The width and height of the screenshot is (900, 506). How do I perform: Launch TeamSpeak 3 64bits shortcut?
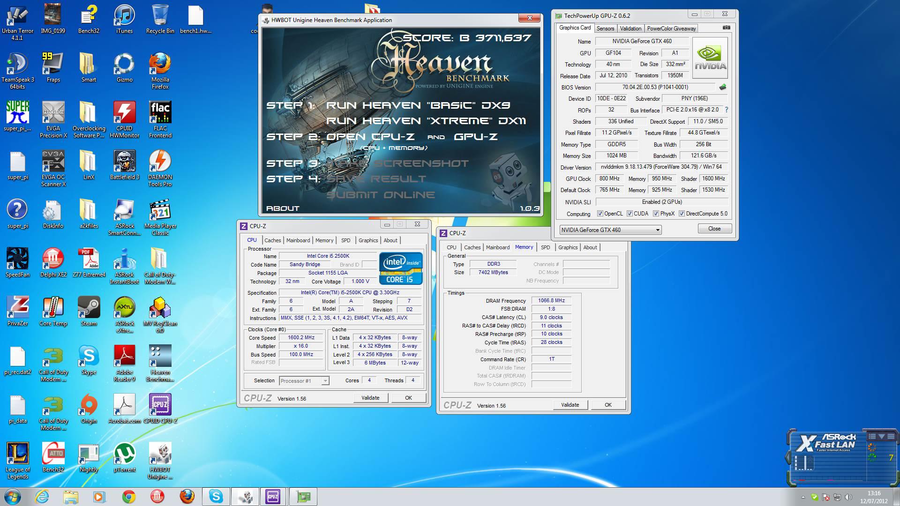(17, 71)
